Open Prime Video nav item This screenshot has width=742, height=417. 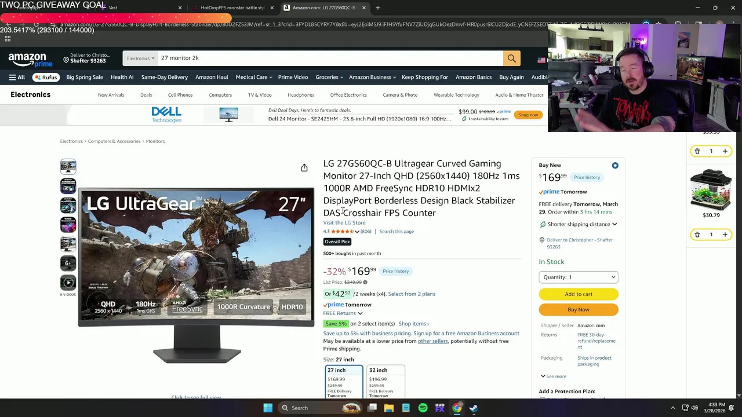293,77
